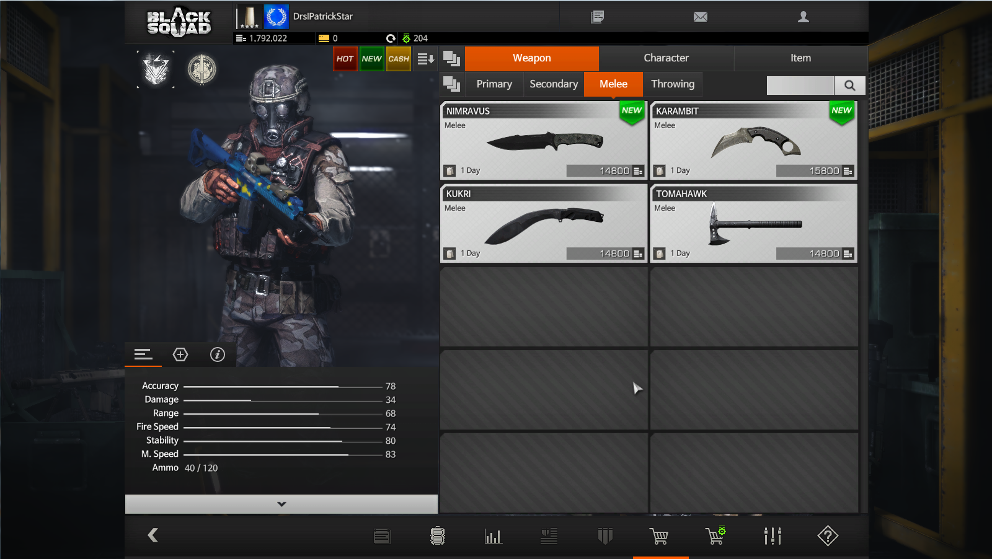Open the ranking list icon in bottom bar
Viewport: 992px width, 559px height.
click(549, 536)
